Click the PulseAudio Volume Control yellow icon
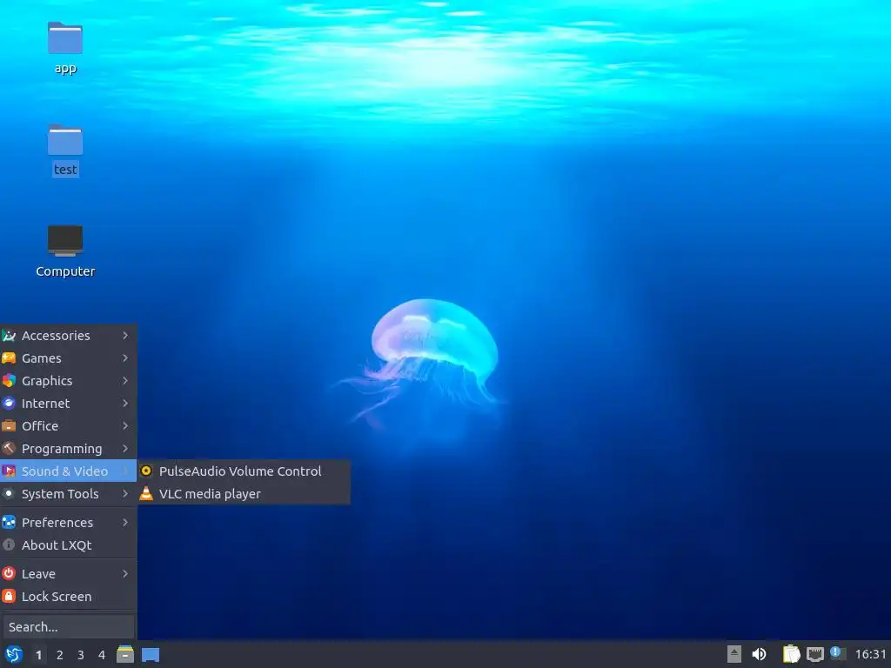 click(146, 471)
